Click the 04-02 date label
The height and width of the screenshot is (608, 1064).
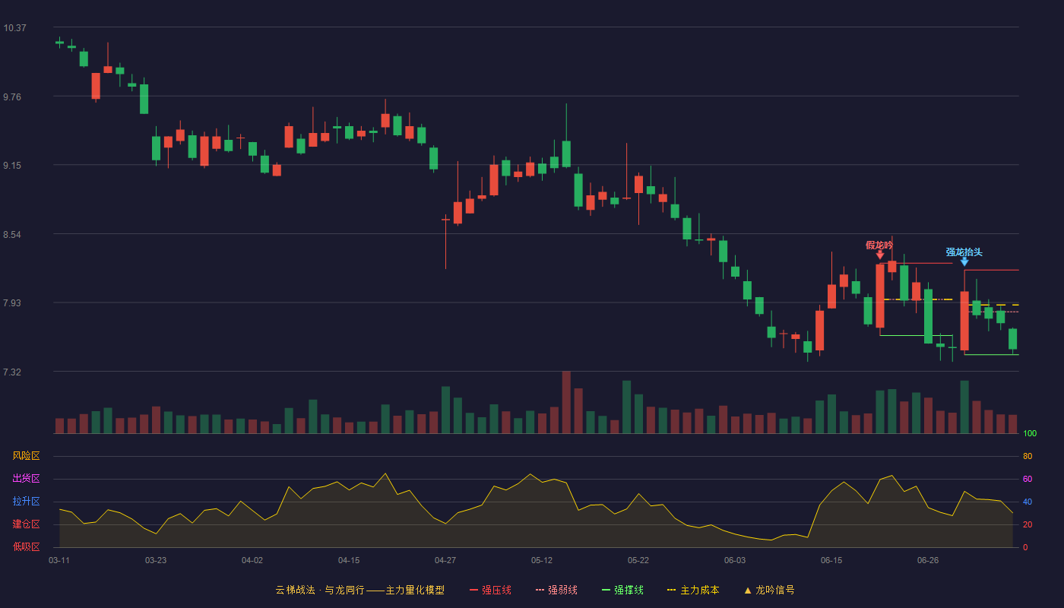pyautogui.click(x=252, y=560)
